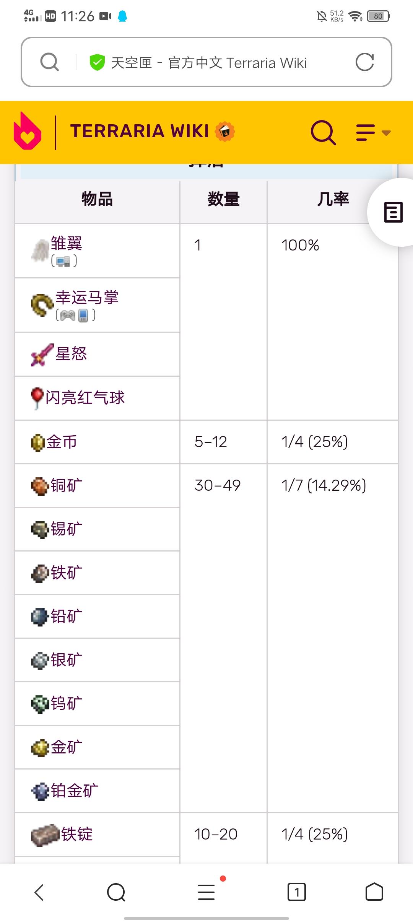
Task: Show open tabs via the tab counter
Action: point(297,892)
